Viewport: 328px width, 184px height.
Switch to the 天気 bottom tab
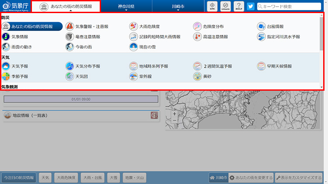tap(45, 178)
